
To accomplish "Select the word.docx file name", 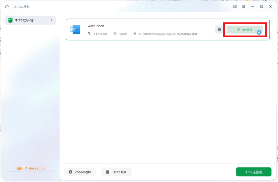I will click(96, 26).
